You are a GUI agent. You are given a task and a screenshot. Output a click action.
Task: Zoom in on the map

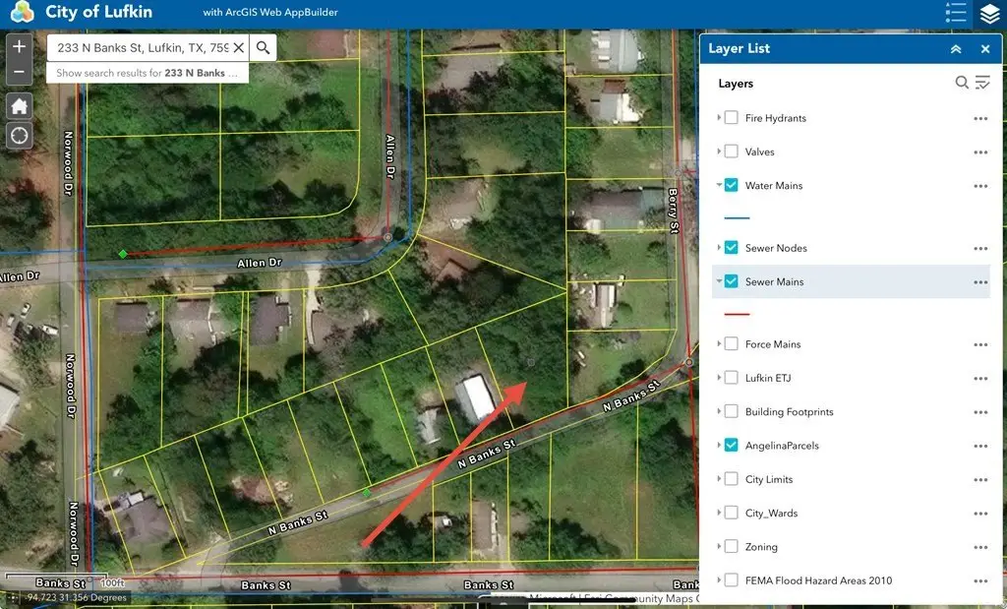click(x=20, y=46)
